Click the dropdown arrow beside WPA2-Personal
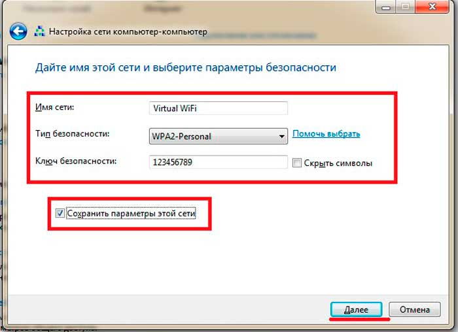 click(x=281, y=137)
